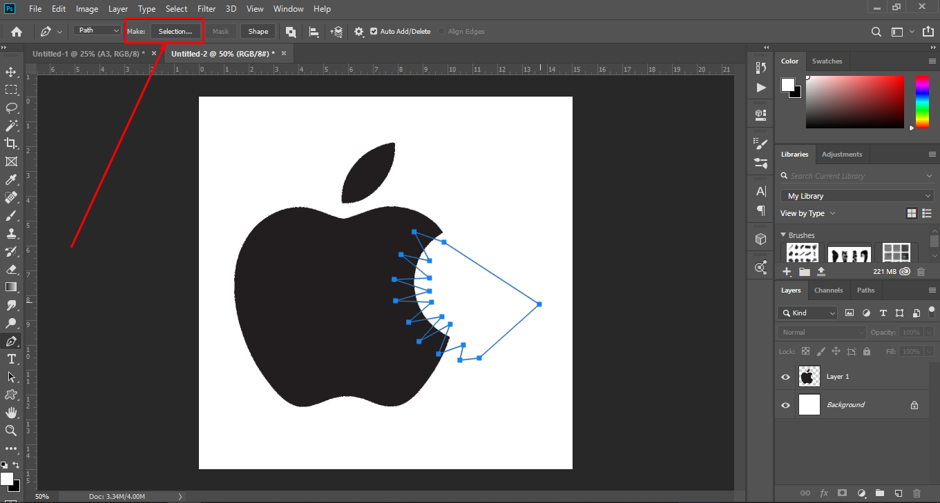The width and height of the screenshot is (940, 503).
Task: Open the View by Type dropdown
Action: (x=808, y=214)
